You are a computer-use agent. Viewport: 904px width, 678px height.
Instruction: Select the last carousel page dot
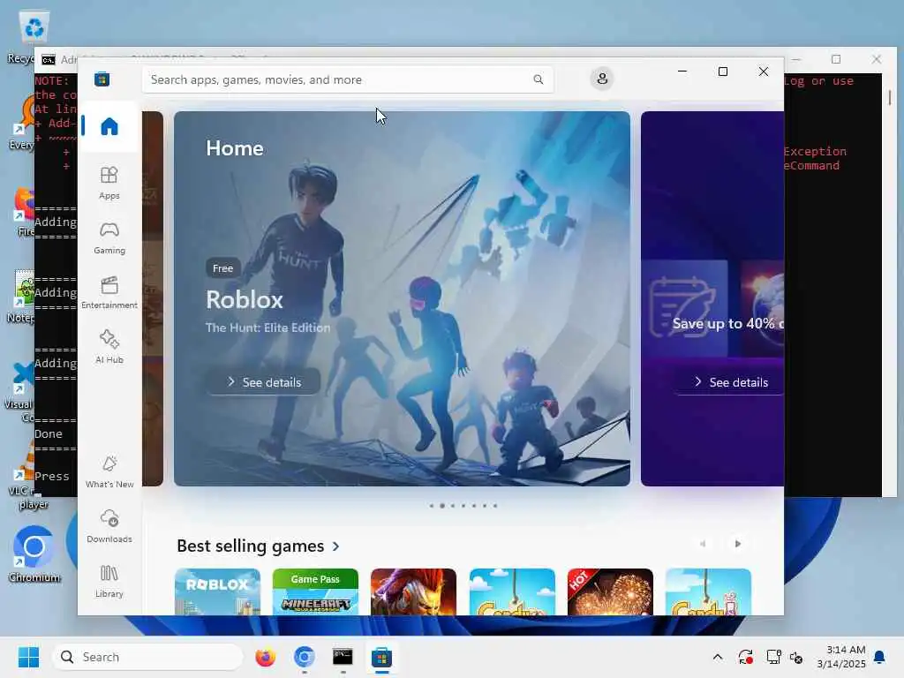[x=495, y=506]
